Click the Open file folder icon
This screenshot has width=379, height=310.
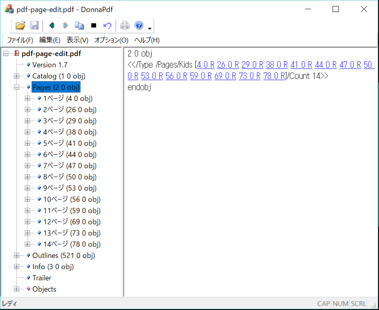pyautogui.click(x=20, y=26)
